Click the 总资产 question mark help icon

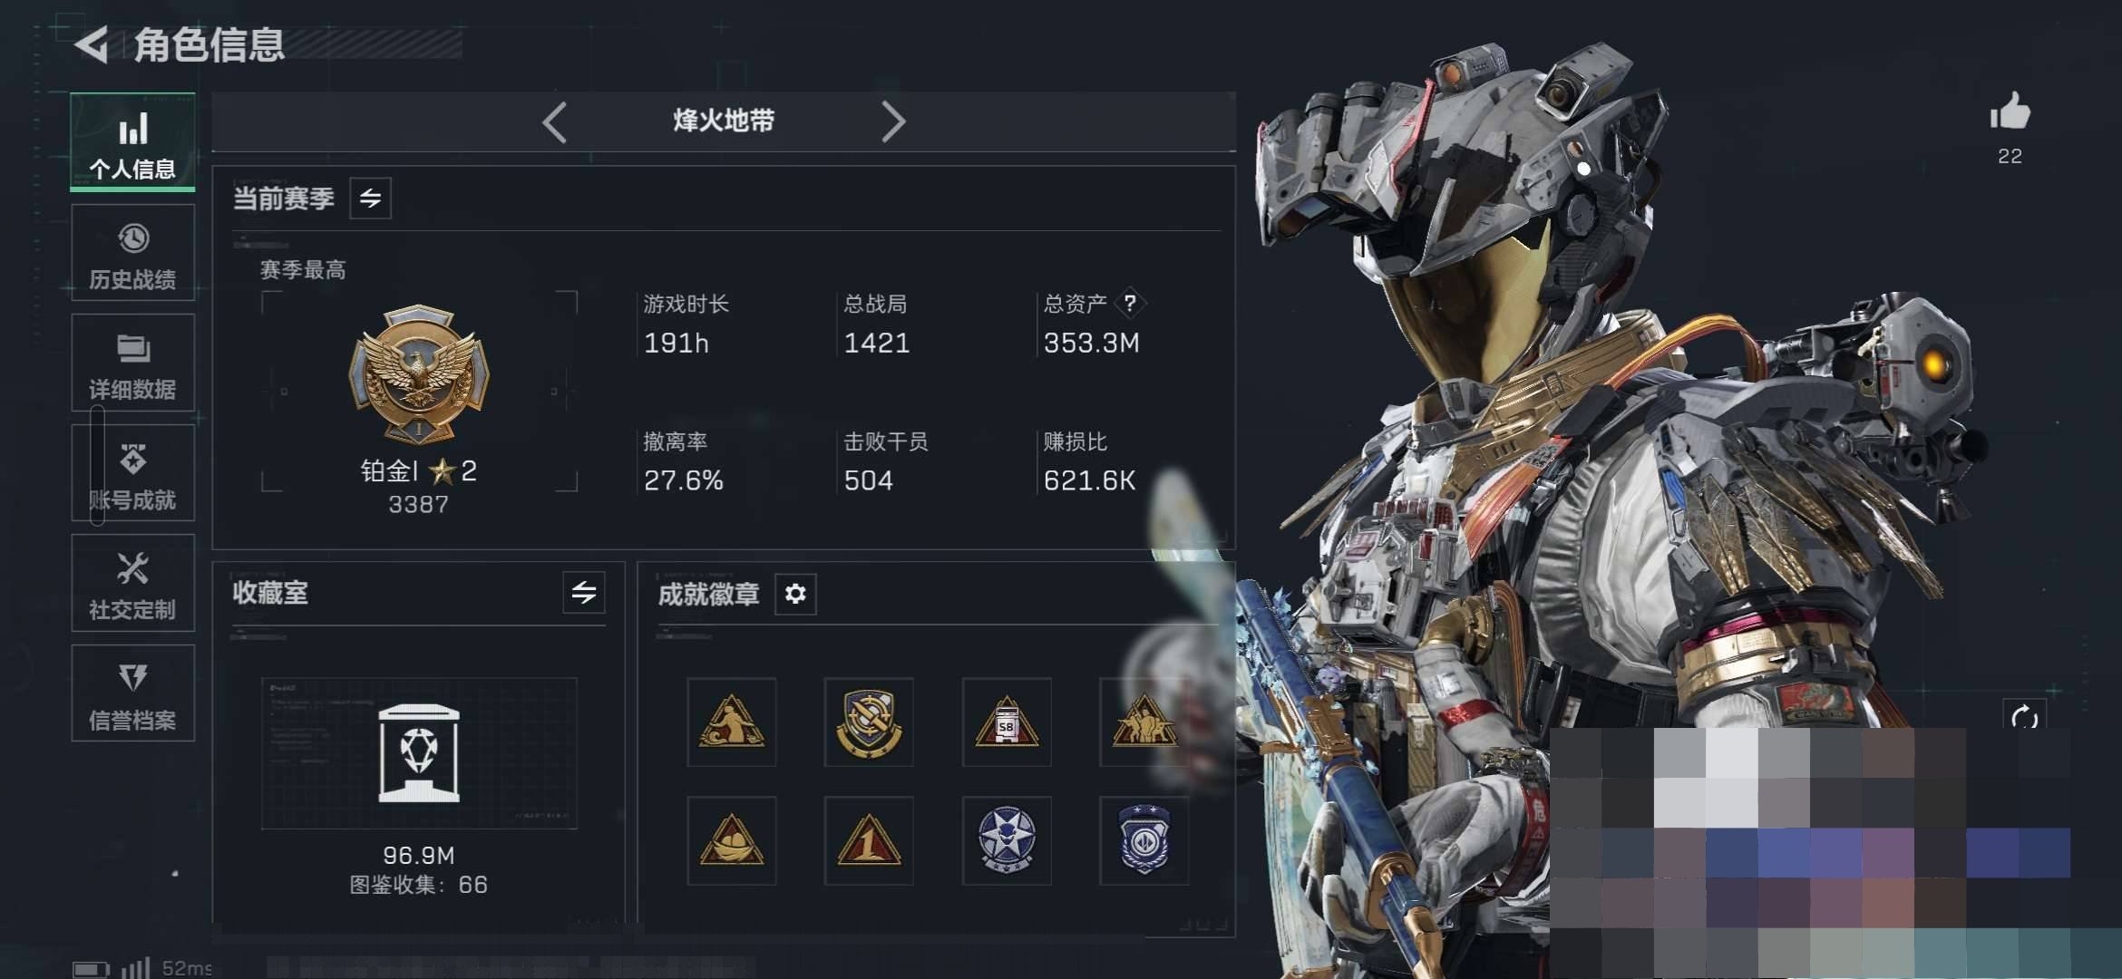click(1129, 303)
